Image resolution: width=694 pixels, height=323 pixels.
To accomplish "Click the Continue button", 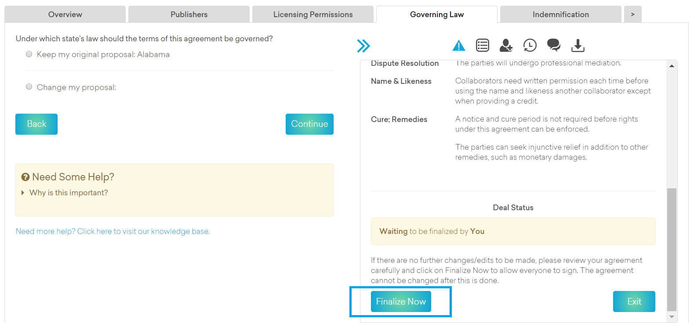I will pyautogui.click(x=309, y=124).
